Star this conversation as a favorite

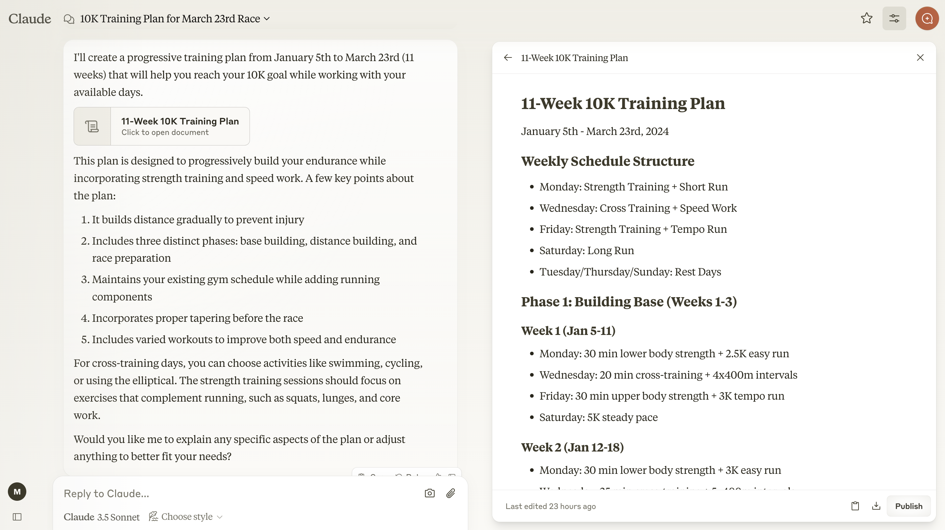coord(866,18)
